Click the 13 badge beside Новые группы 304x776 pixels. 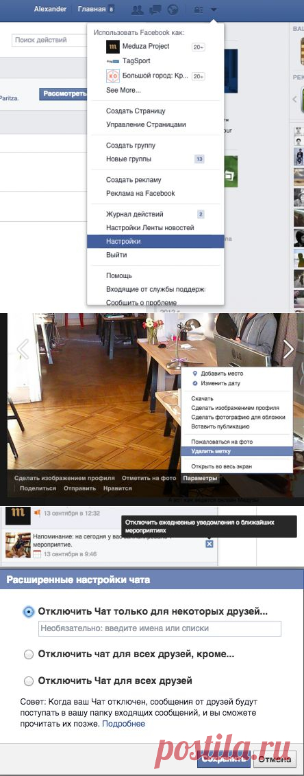click(x=199, y=159)
